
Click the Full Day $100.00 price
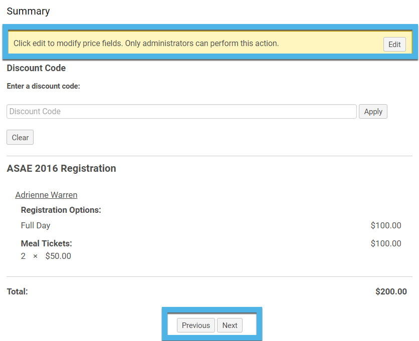[x=386, y=226]
